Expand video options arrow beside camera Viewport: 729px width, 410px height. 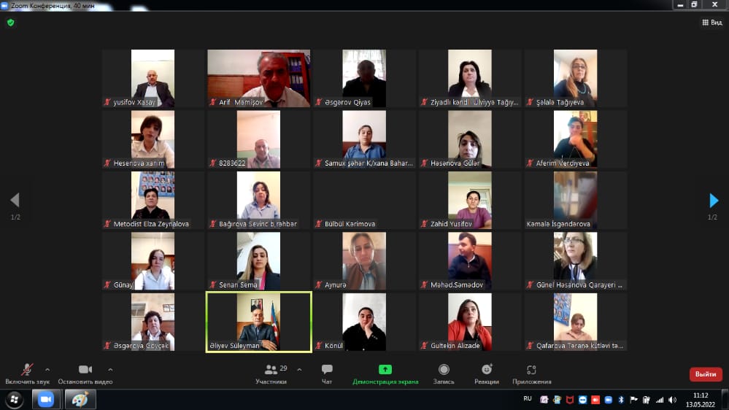coord(111,369)
